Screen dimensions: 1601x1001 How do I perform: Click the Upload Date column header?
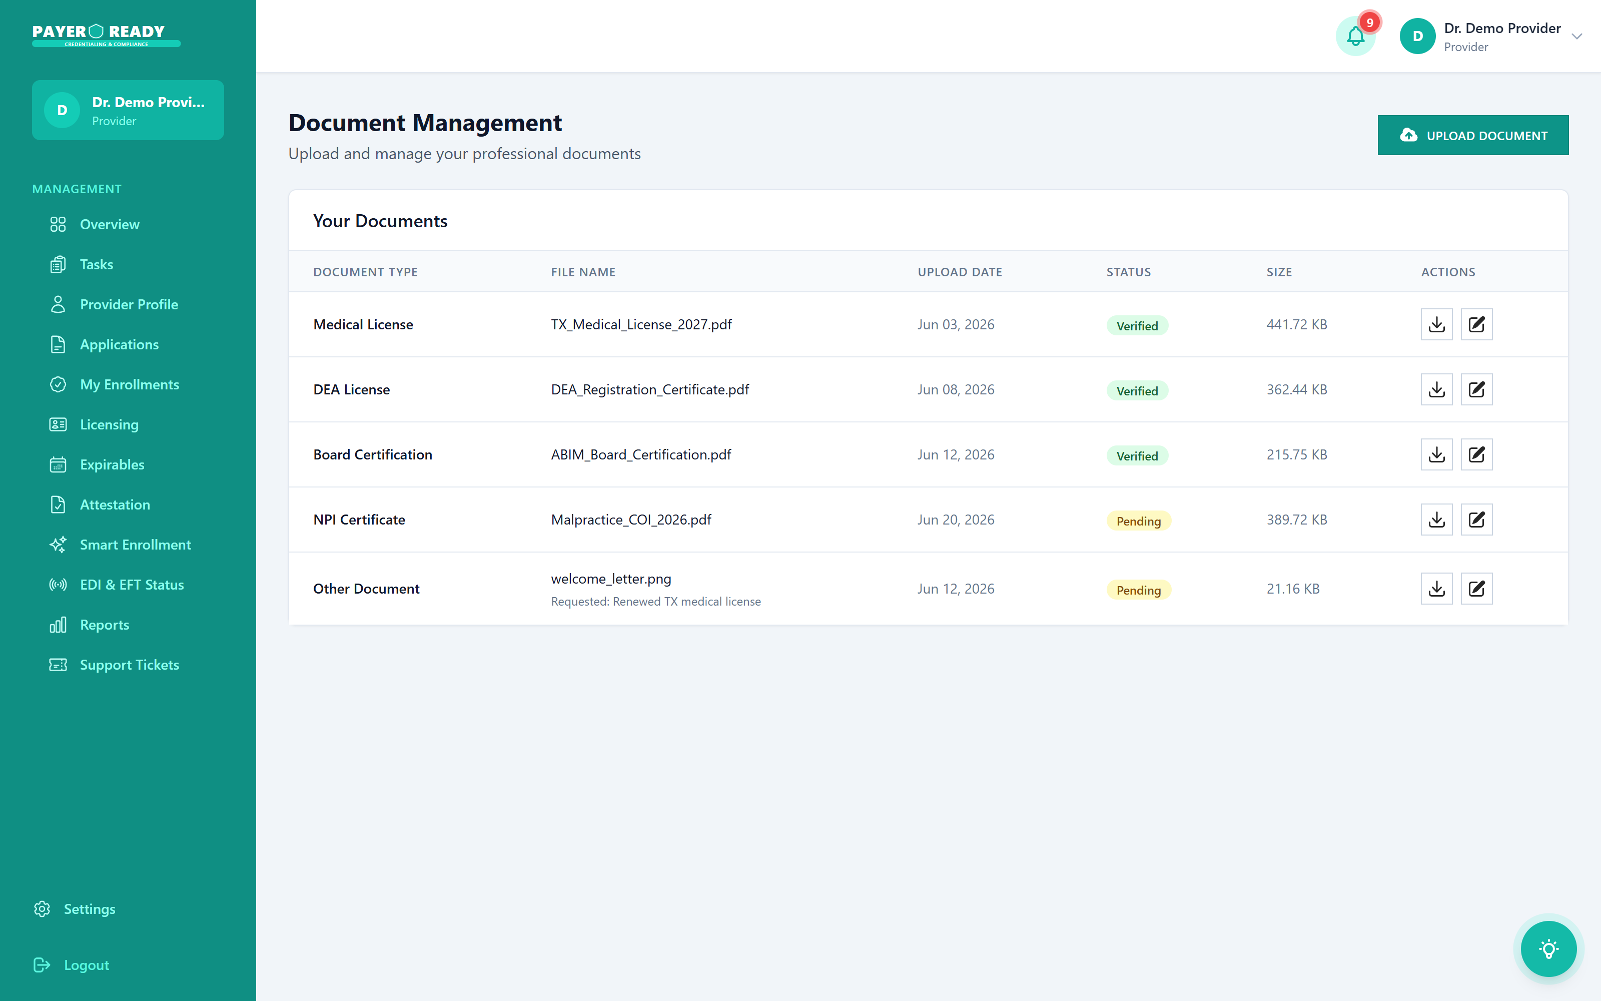pos(959,272)
